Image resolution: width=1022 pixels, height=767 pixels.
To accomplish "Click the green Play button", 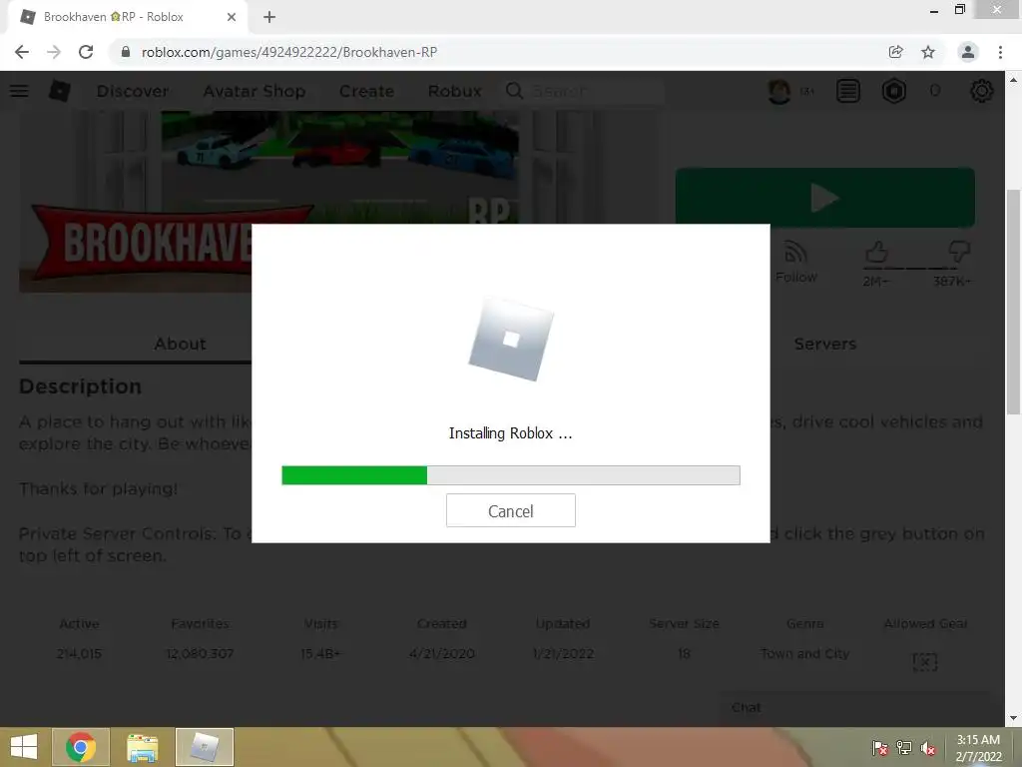I will 825,198.
